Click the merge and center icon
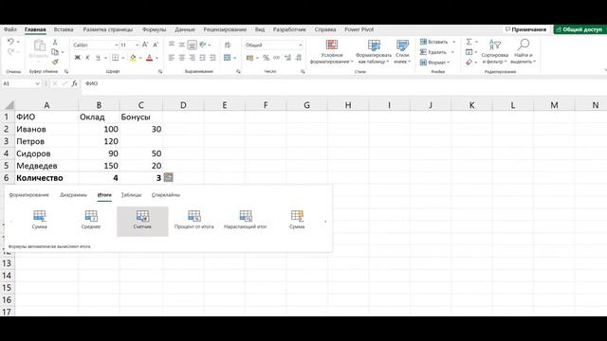Screen dimensions: 607x341 point(228,58)
